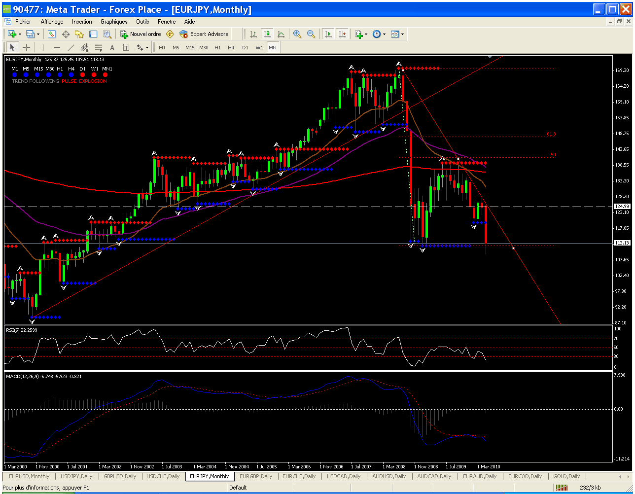Toggle the chart shift button
Screen dimensions: 635x494
[x=342, y=34]
